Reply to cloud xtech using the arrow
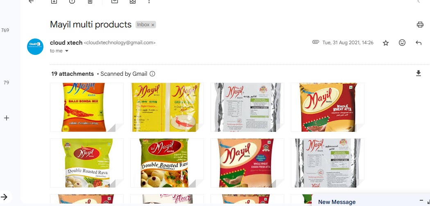430x206 pixels. pos(419,43)
